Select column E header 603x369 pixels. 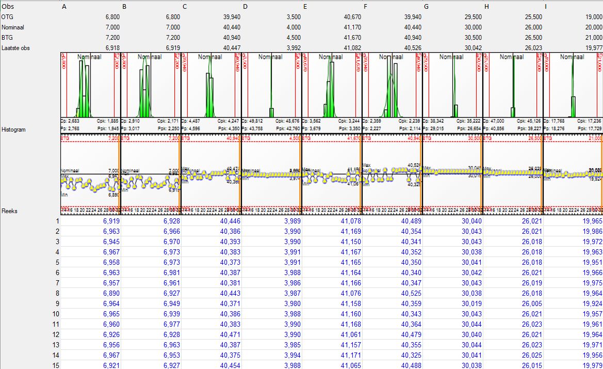point(305,7)
